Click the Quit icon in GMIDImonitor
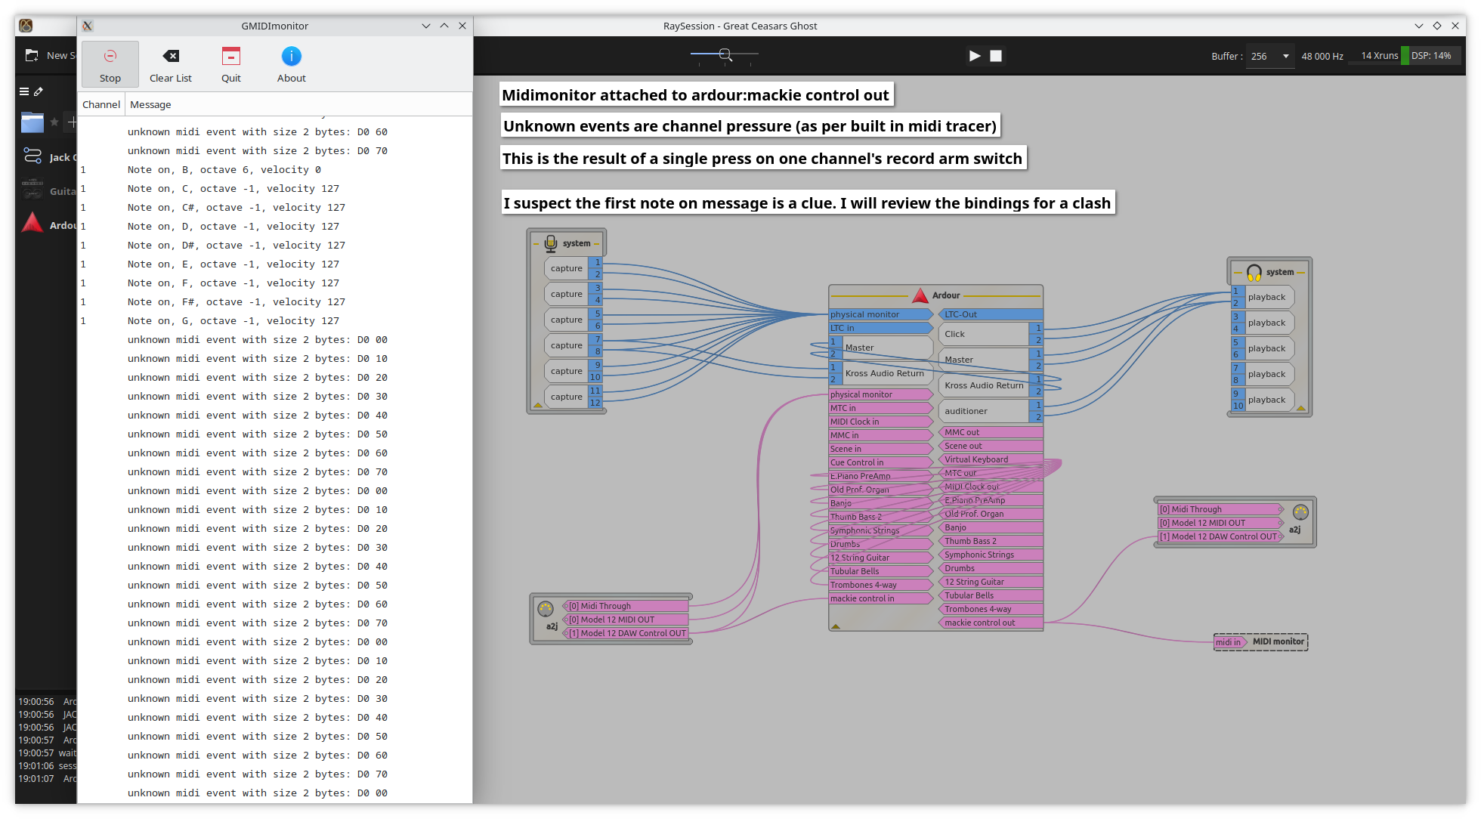The height and width of the screenshot is (819, 1481). click(x=230, y=57)
